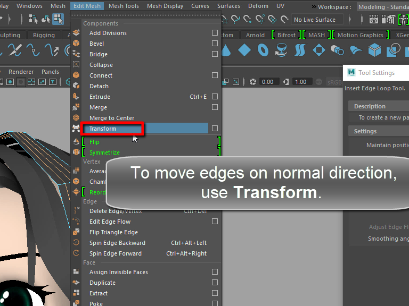Open the Add Divisions option box
The height and width of the screenshot is (306, 409).
point(215,33)
